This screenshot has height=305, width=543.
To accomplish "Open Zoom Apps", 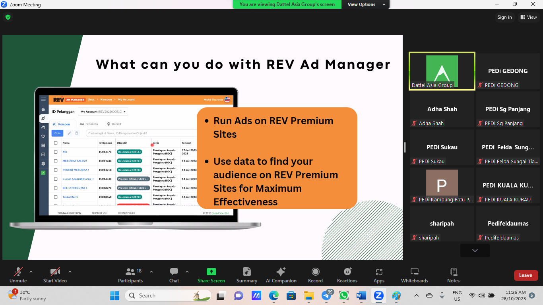I will [x=379, y=275].
